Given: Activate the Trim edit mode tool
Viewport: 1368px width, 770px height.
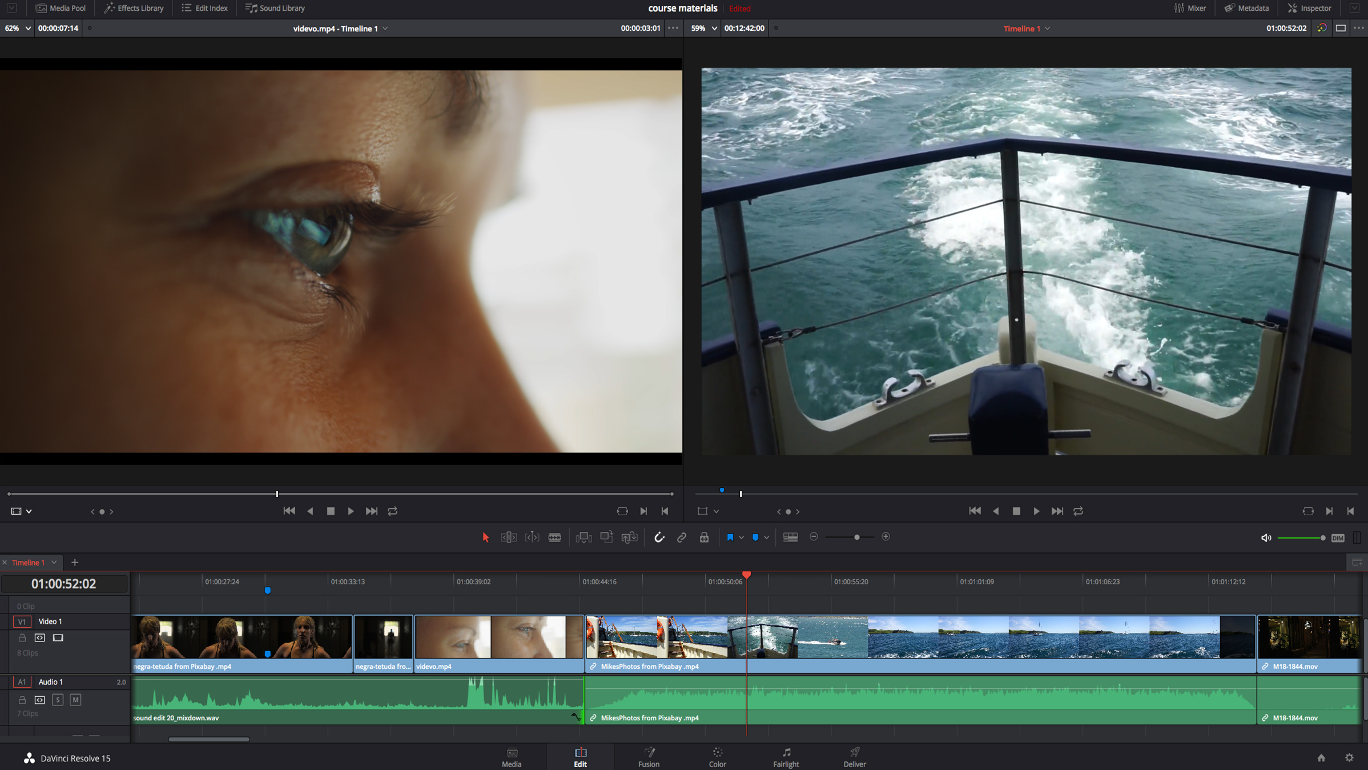Looking at the screenshot, I should pyautogui.click(x=508, y=538).
